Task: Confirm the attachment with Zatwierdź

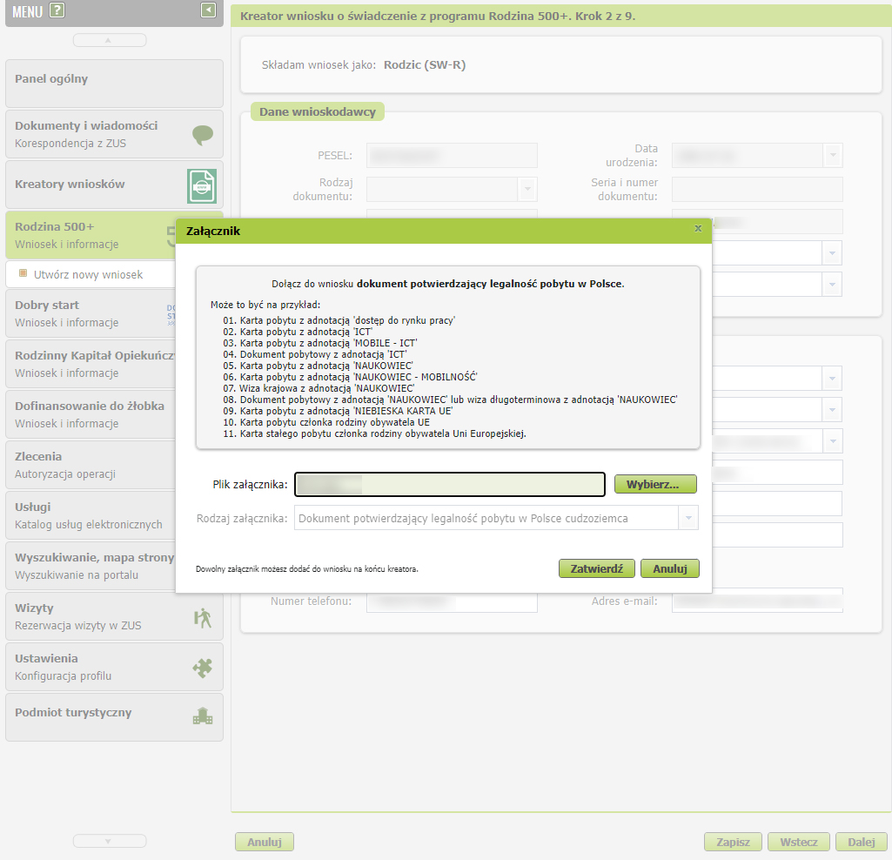Action: point(596,568)
